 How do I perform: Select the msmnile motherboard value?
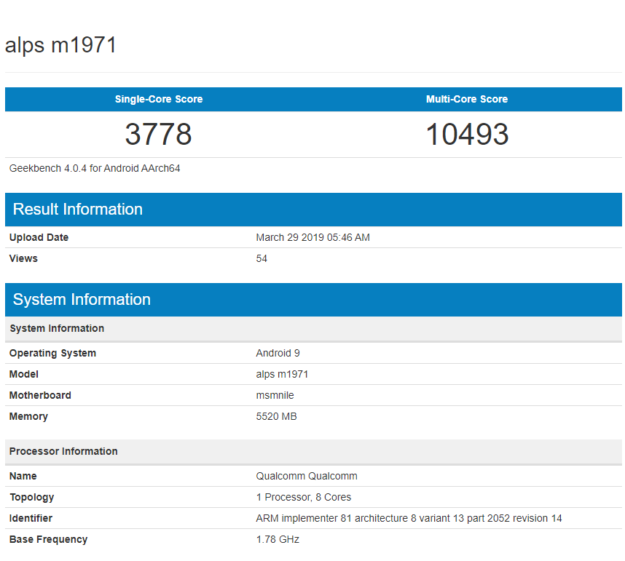[x=275, y=395]
